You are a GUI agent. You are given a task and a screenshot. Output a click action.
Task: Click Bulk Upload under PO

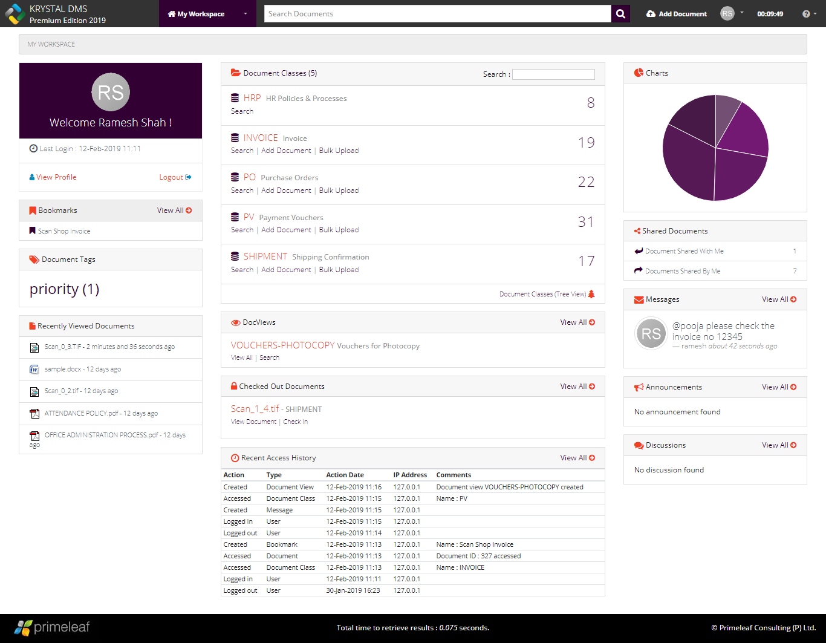coord(339,191)
